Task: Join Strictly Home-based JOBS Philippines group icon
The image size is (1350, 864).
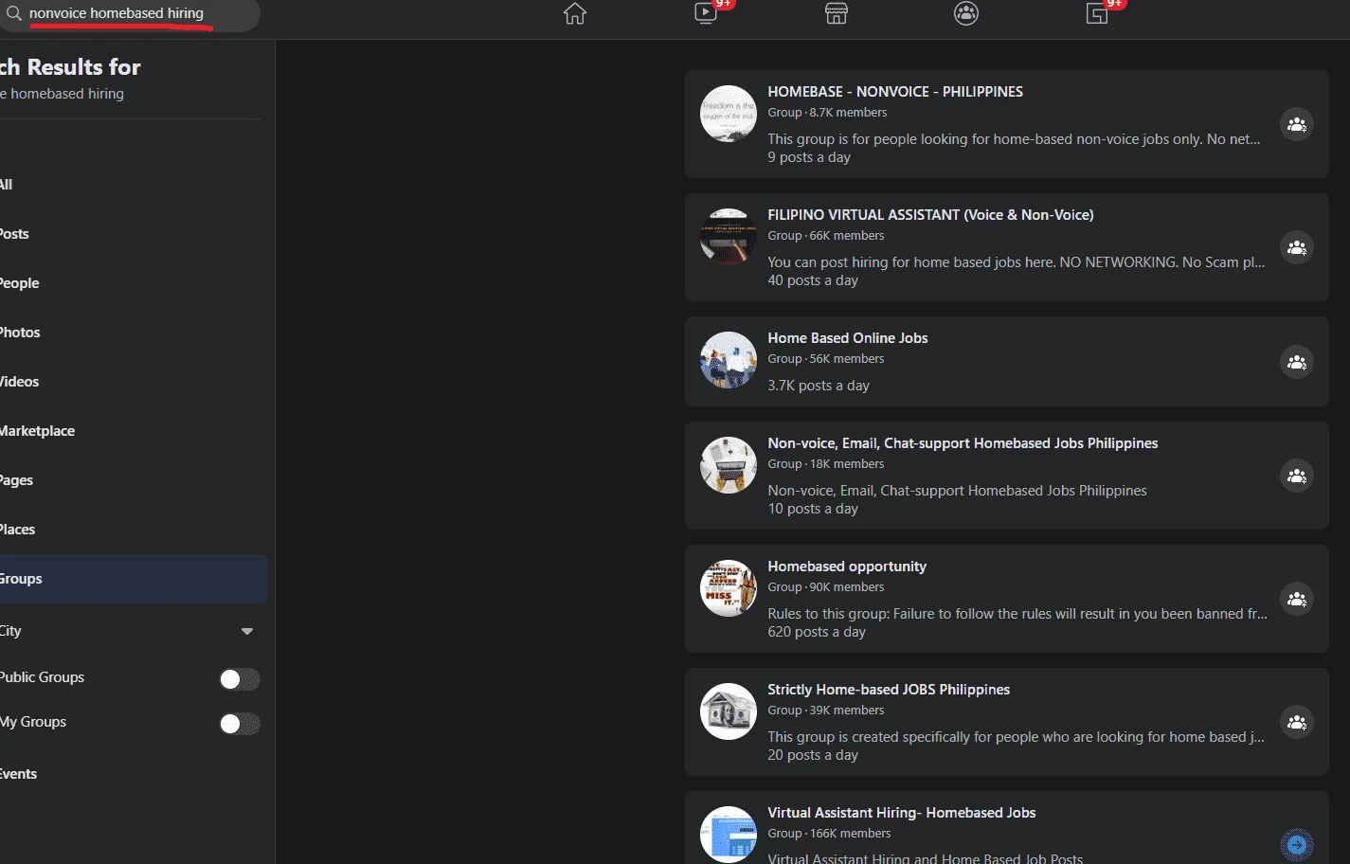Action: 1297,722
